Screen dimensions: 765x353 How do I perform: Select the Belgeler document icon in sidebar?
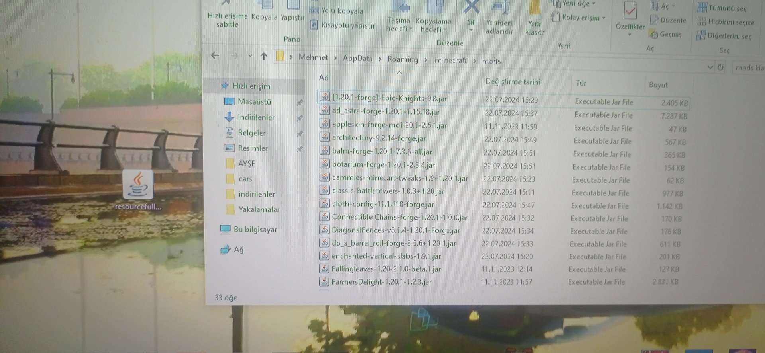229,132
